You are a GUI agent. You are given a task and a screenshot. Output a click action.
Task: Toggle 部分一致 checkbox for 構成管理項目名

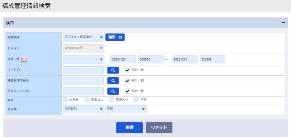tap(127, 81)
